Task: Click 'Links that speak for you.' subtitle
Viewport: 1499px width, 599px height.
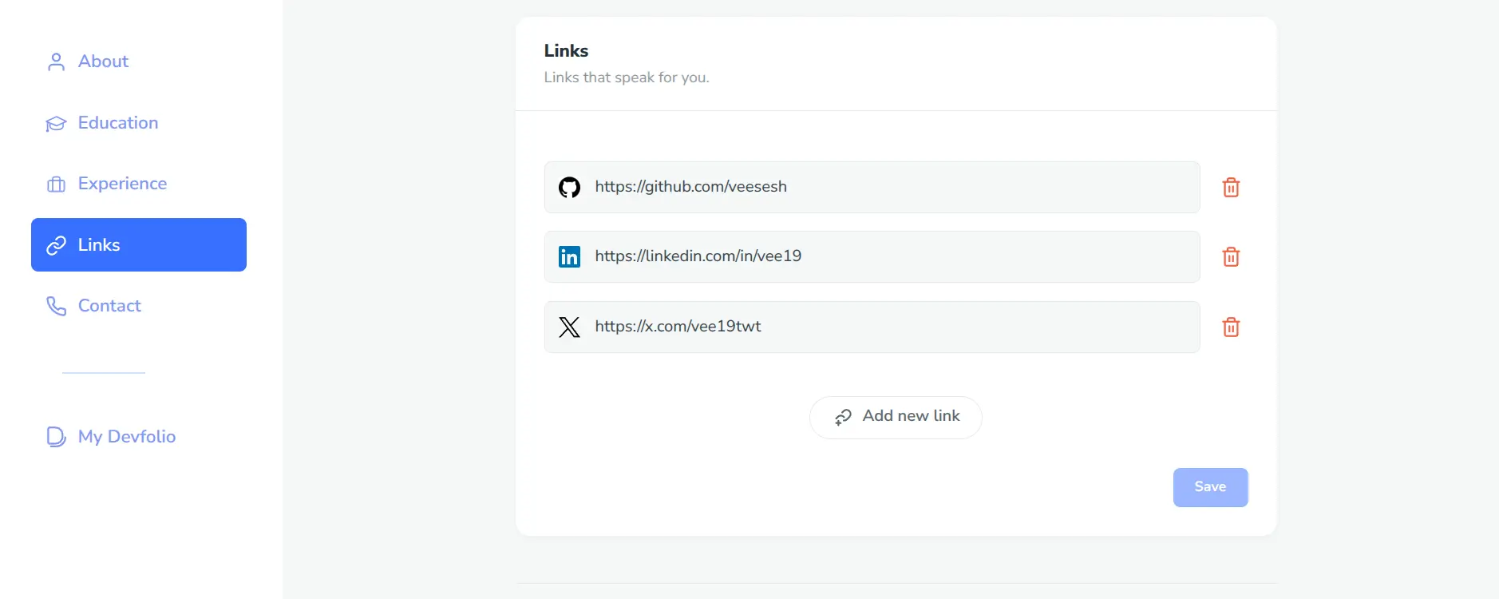Action: (x=627, y=77)
